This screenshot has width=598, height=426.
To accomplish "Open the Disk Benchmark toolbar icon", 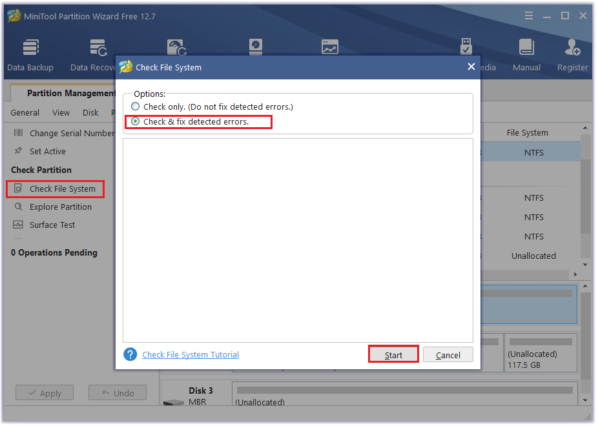I will click(256, 47).
